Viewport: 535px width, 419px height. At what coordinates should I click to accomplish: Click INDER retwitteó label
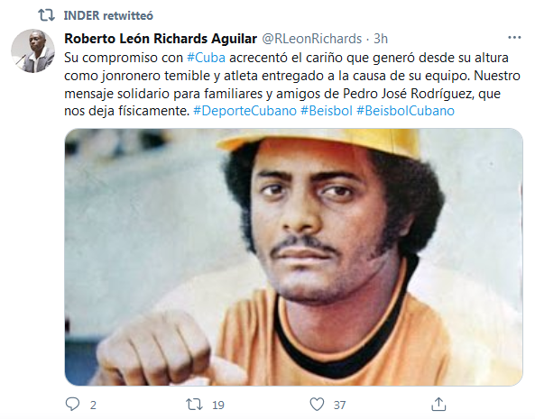click(108, 15)
